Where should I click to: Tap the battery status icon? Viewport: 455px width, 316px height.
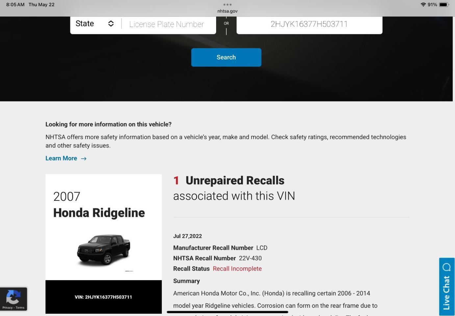tap(444, 5)
